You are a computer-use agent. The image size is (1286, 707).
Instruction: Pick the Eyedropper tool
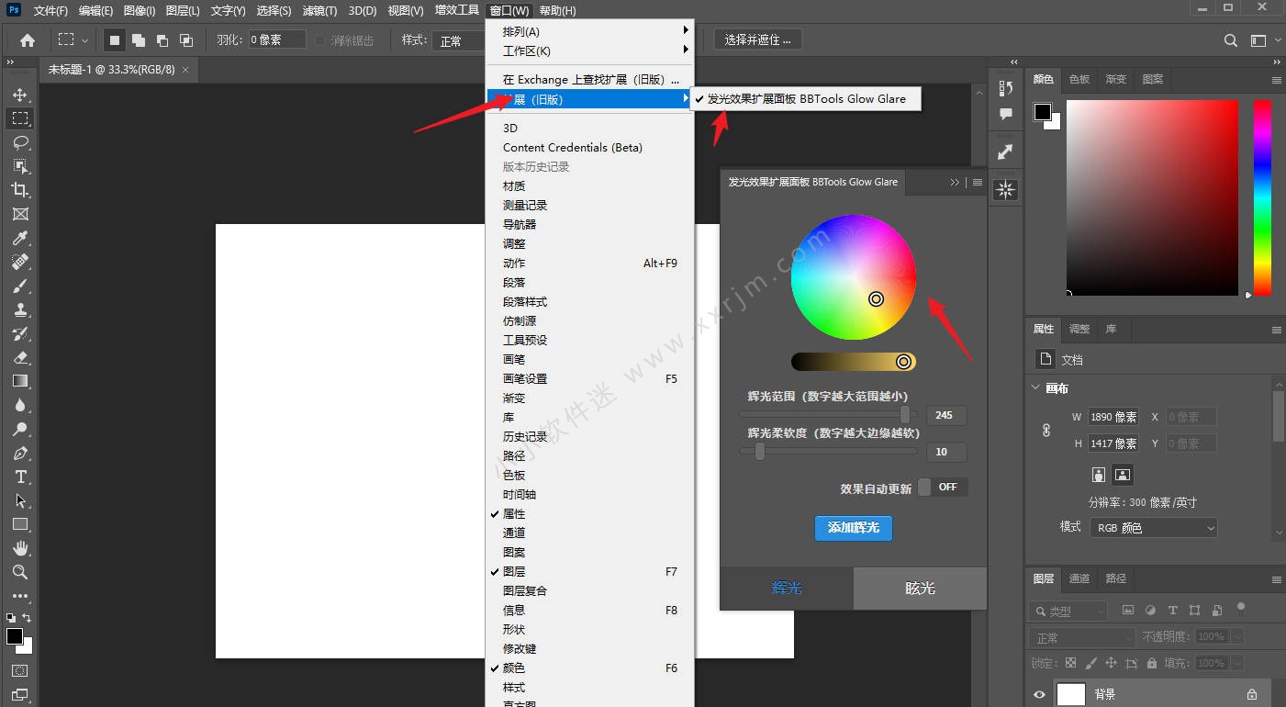pyautogui.click(x=20, y=238)
